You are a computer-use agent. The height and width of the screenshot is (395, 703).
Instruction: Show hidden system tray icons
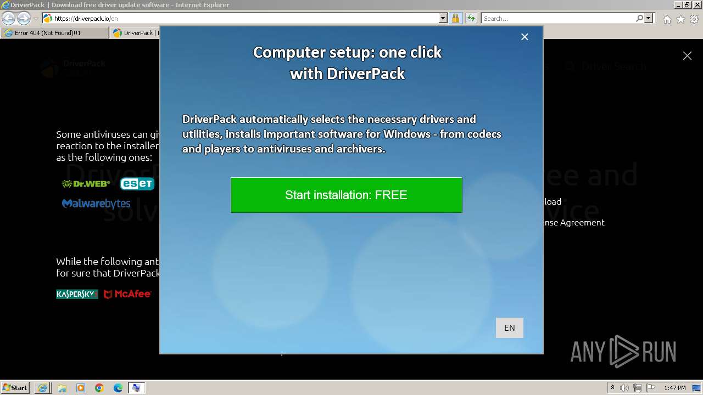point(612,388)
